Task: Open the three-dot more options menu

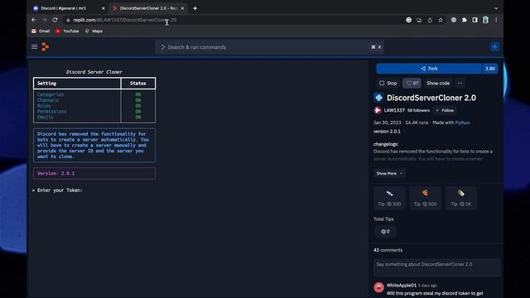Action: click(x=460, y=83)
